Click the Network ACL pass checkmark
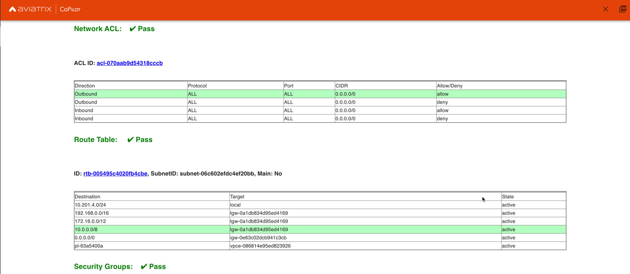 point(133,29)
